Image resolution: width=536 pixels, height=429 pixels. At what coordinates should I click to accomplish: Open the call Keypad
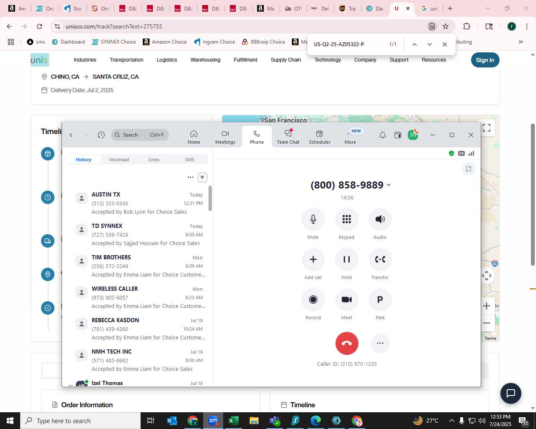tap(346, 219)
